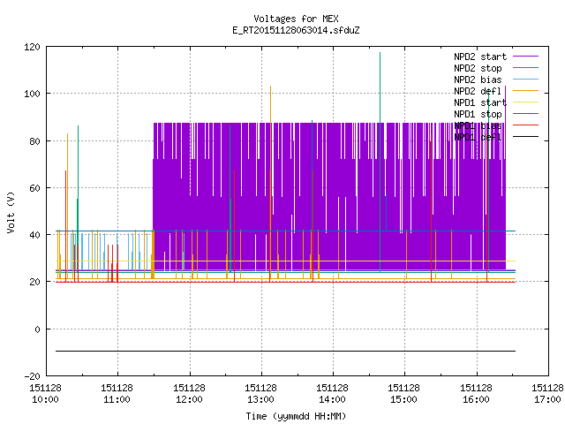Click the y-axis tick label 100
565x424 pixels.
(x=32, y=94)
